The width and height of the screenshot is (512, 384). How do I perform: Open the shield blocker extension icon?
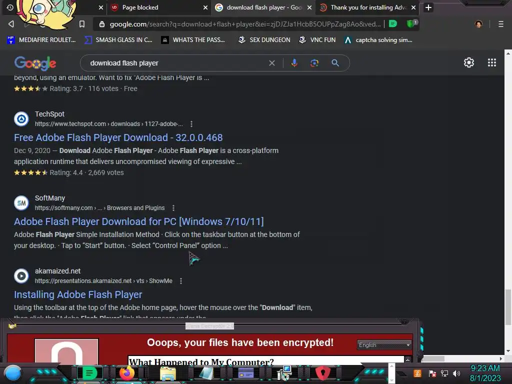[x=411, y=23]
